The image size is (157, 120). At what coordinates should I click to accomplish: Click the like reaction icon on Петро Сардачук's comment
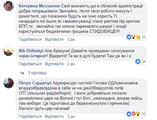tap(129, 114)
